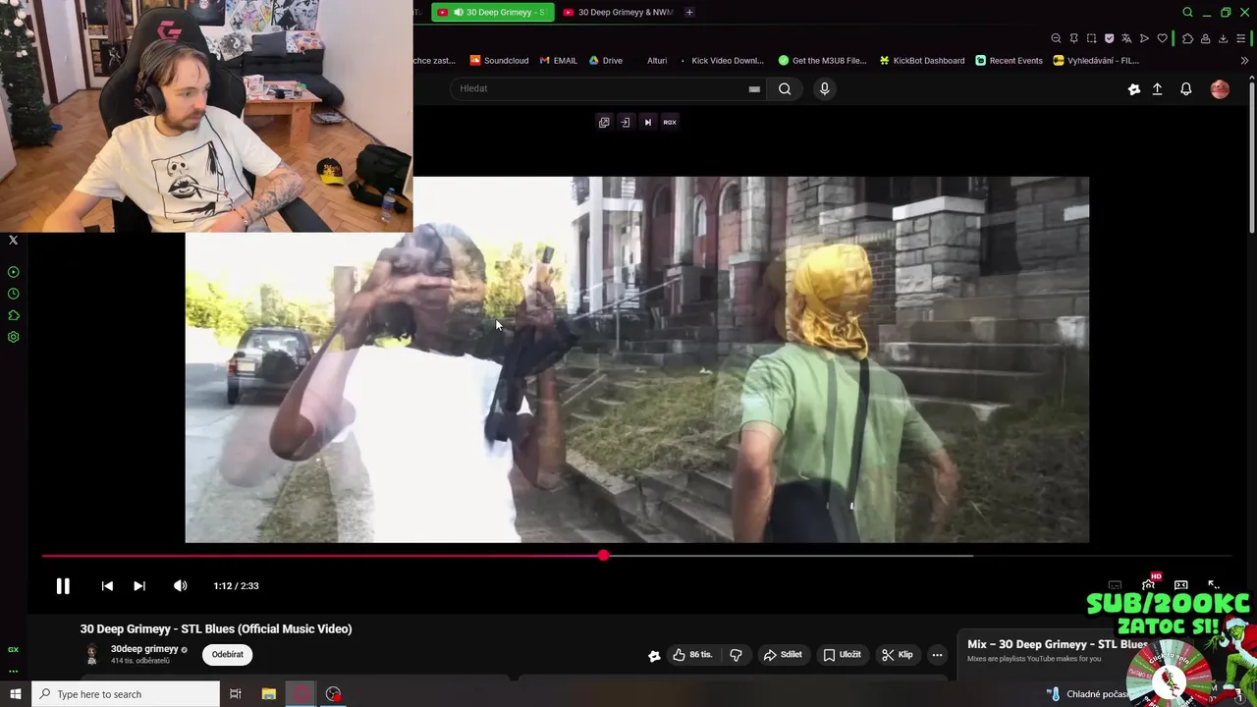Click the pop-out video icon above player

pos(604,122)
